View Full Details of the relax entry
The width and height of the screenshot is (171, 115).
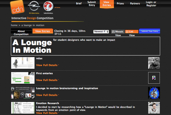[47, 65]
